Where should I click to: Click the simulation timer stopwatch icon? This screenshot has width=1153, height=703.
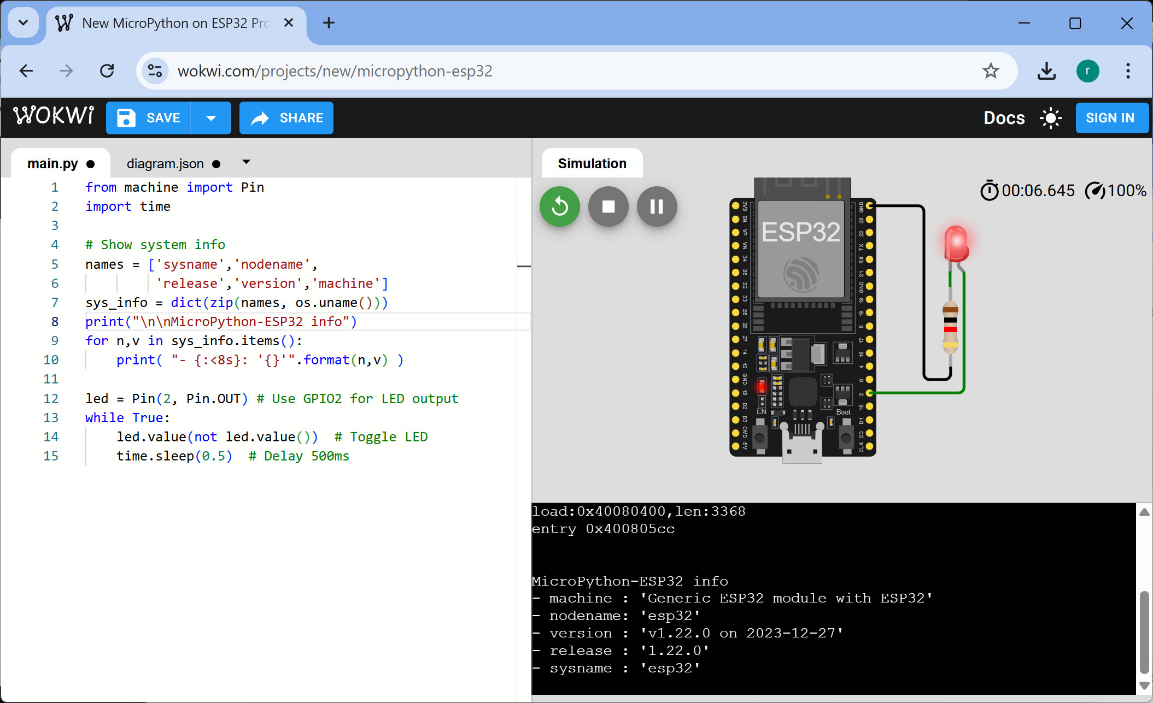click(989, 190)
